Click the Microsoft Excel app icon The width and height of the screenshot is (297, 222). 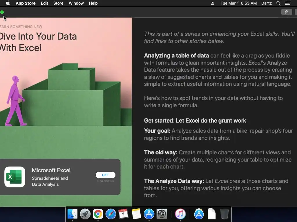[15, 177]
